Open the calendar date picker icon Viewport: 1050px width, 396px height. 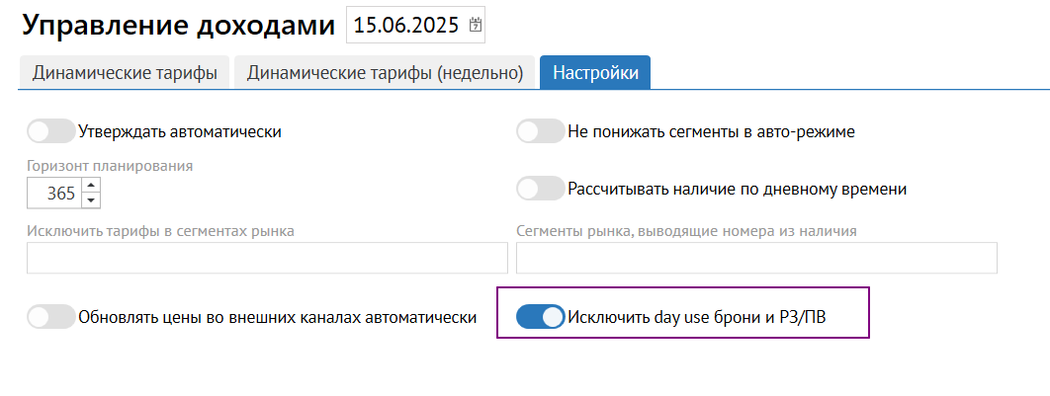tap(476, 26)
